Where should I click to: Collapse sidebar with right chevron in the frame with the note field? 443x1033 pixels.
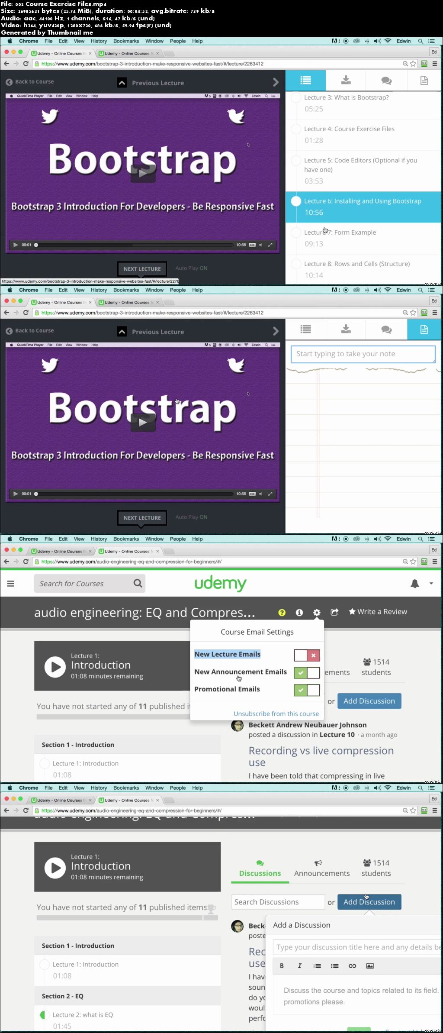pyautogui.click(x=276, y=331)
